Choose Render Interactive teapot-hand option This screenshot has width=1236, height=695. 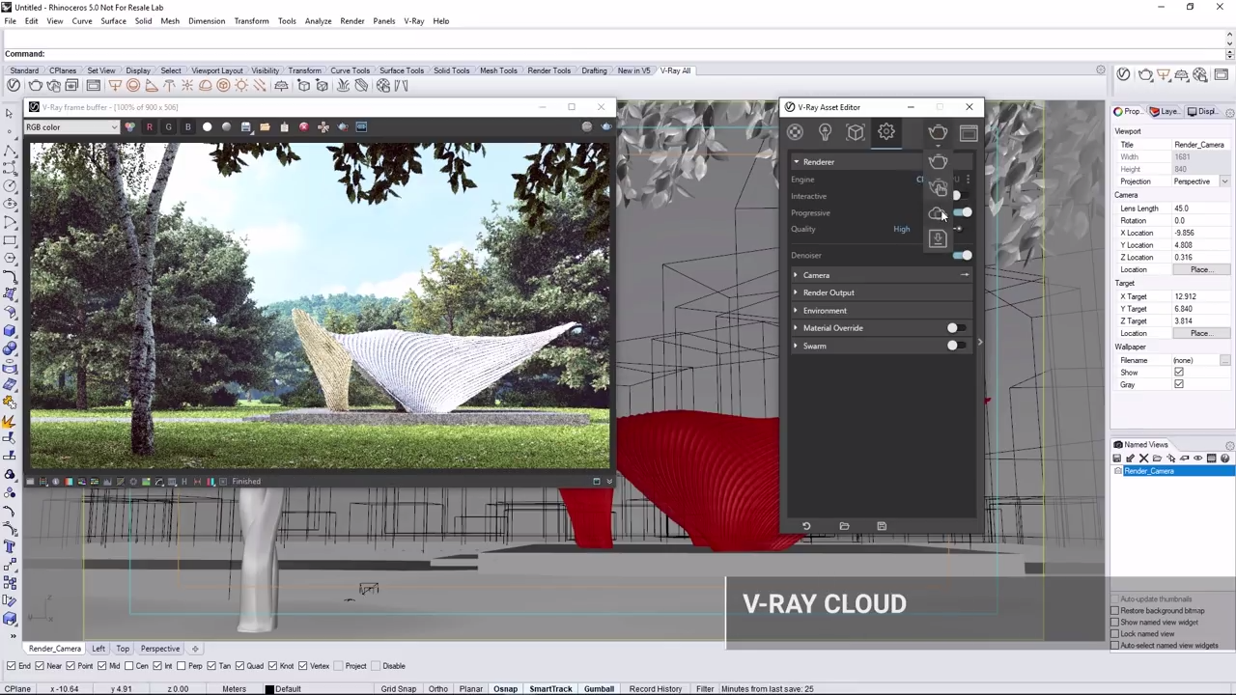click(938, 187)
